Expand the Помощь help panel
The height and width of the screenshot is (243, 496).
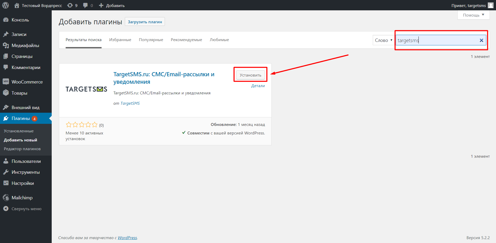point(474,15)
